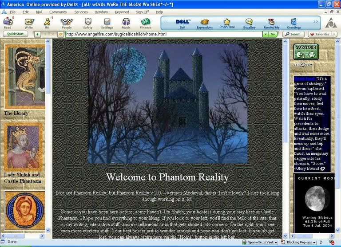The height and width of the screenshot is (247, 341).
Task: Open the Finance money icon
Action: [146, 23]
